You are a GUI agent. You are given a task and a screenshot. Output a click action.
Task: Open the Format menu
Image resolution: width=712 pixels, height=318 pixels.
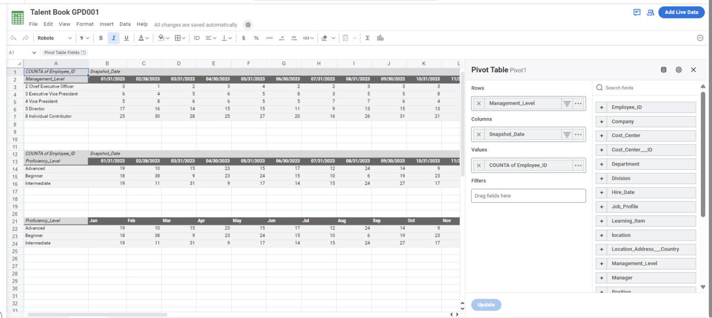coord(85,24)
